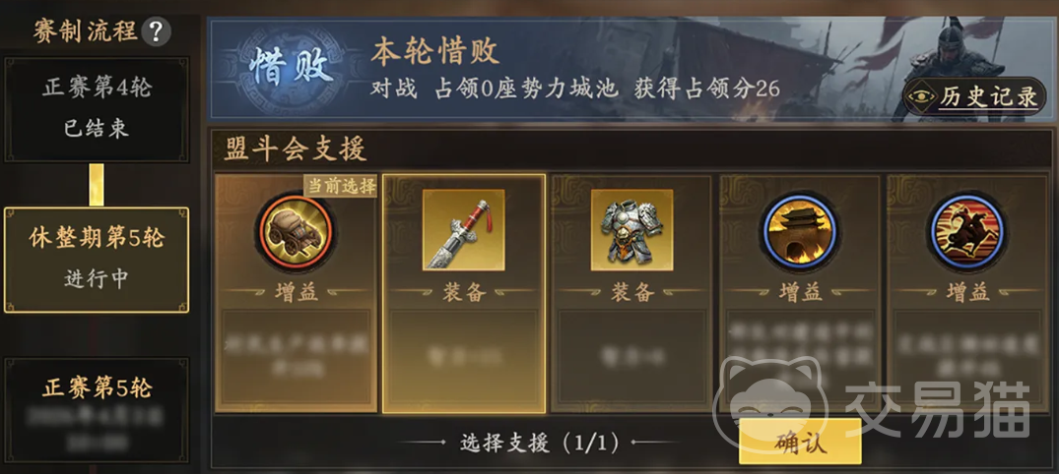This screenshot has height=474, width=1059.
Task: Choose the sword equipment icon
Action: click(x=463, y=229)
